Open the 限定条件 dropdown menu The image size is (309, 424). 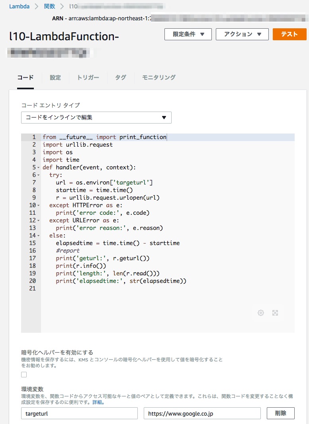pos(188,34)
